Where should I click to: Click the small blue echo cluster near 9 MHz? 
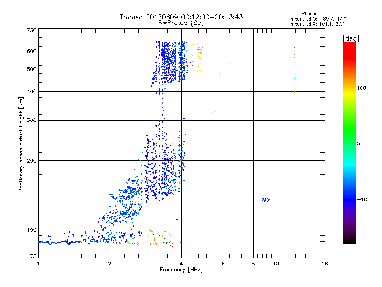266,200
